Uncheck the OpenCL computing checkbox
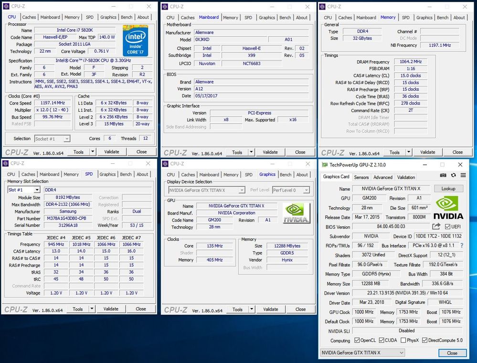477x363 pixels. coord(357,340)
